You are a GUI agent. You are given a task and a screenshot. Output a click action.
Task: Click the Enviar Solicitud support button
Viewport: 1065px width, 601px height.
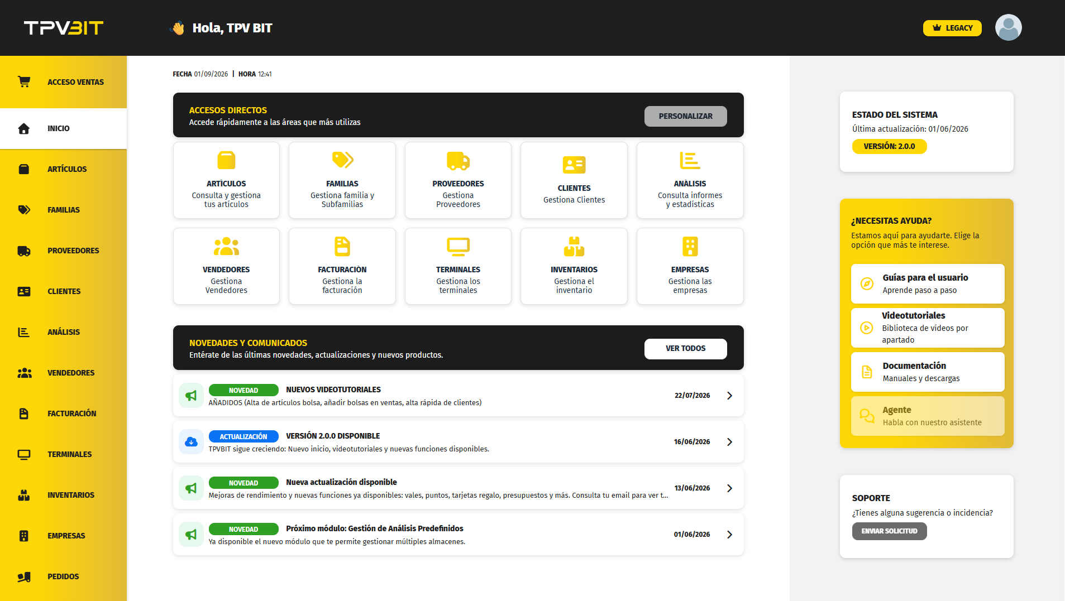pyautogui.click(x=889, y=531)
